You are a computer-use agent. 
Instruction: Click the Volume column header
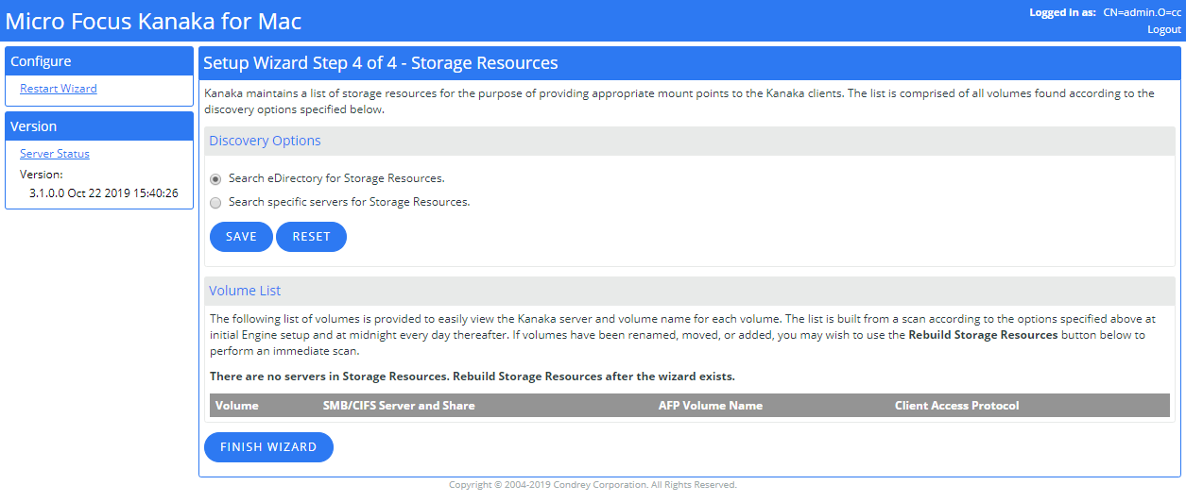pos(237,406)
